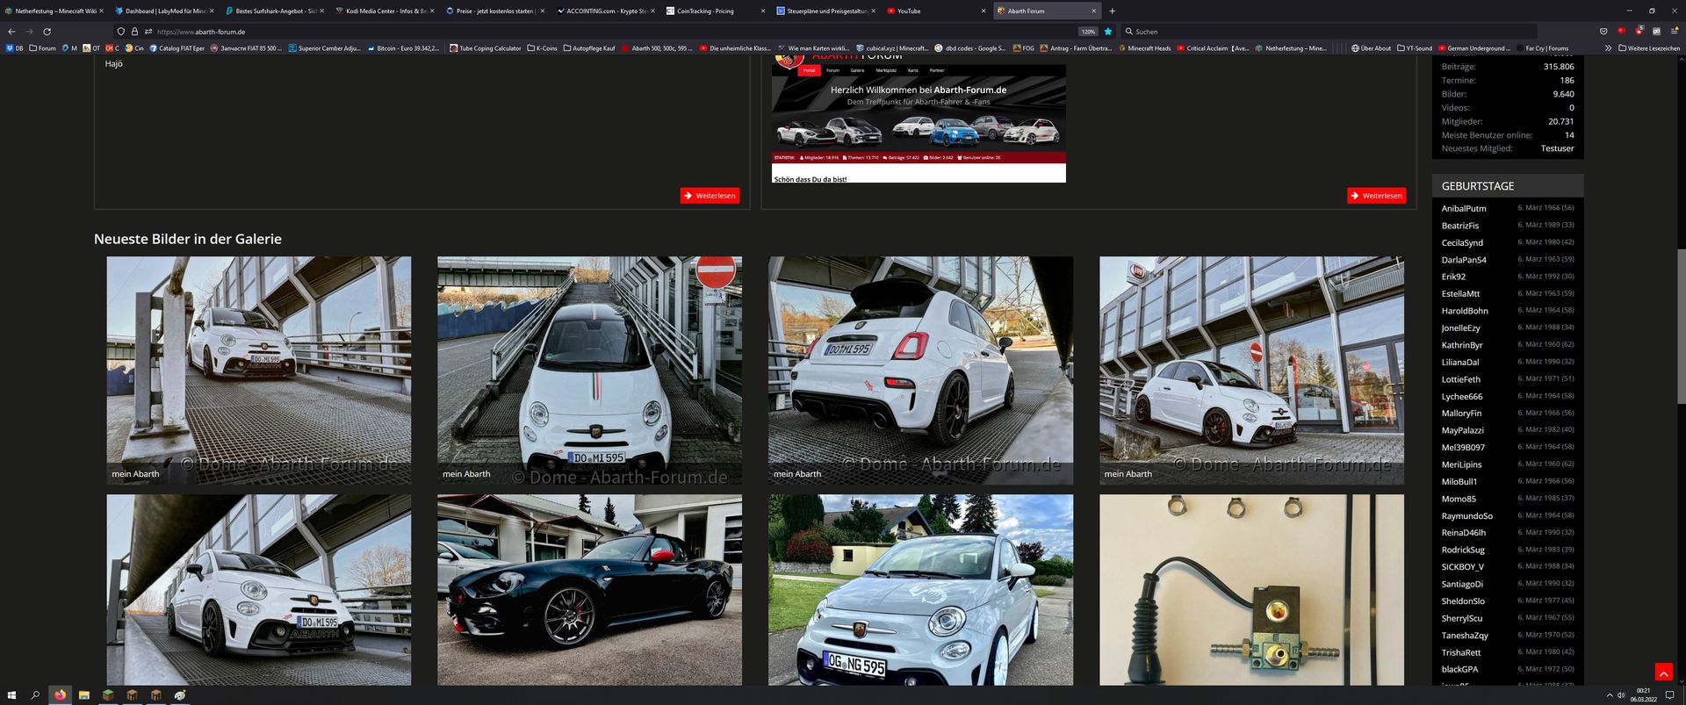Click Weiterlesen button below forum screenshot
Viewport: 1686px width, 705px height.
pyautogui.click(x=1376, y=196)
